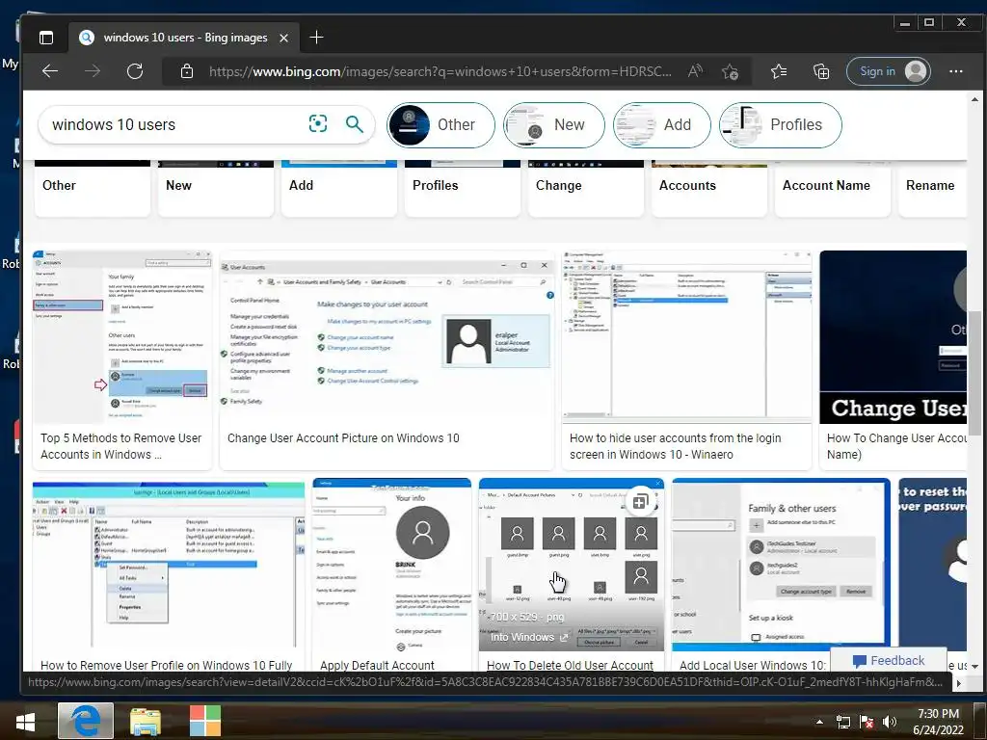Select the Profiles suggestion pill
Image resolution: width=987 pixels, height=740 pixels.
pyautogui.click(x=781, y=124)
